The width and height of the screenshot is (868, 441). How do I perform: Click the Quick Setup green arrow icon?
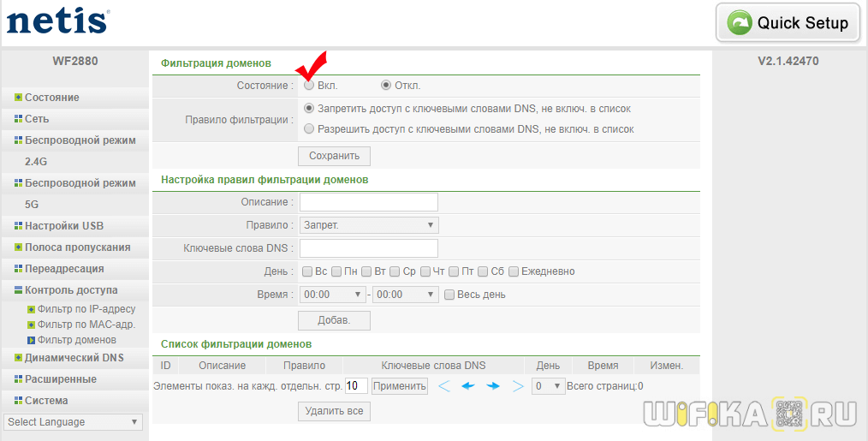740,23
